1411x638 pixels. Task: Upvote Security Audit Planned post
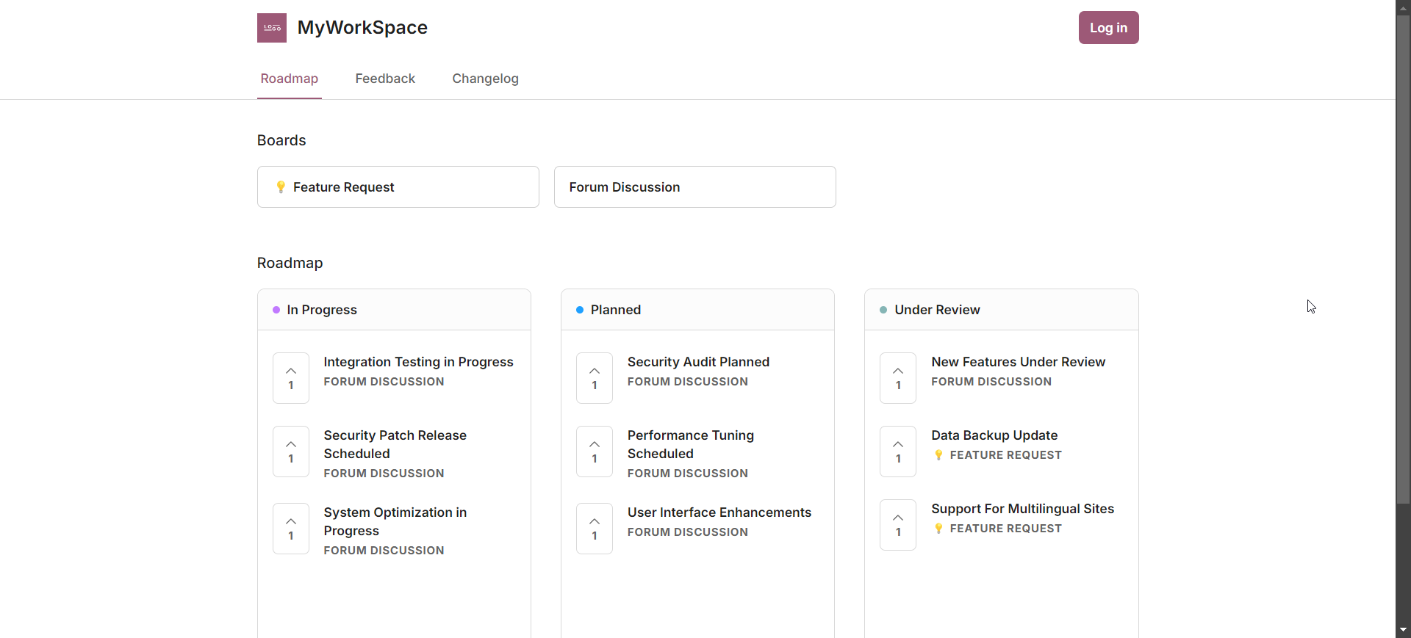point(595,378)
